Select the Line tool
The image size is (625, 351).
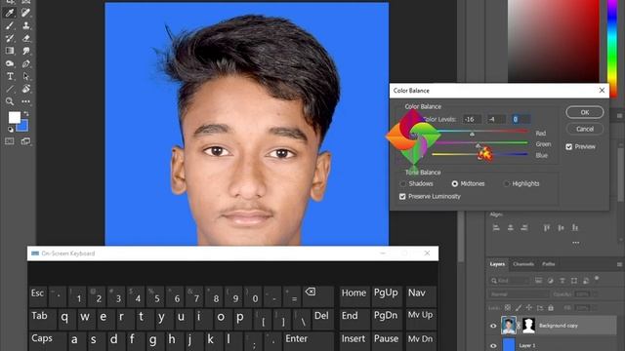coord(10,89)
